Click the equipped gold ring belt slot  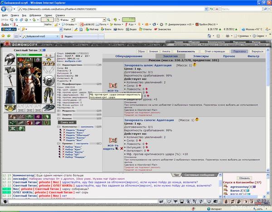tap(10, 108)
